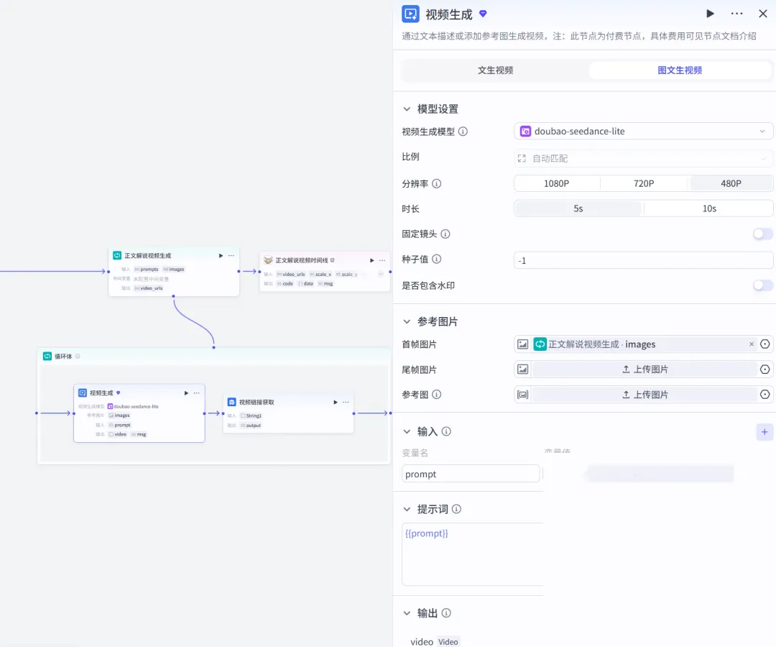Run the canvas 视频生成 node
776x647 pixels.
186,393
